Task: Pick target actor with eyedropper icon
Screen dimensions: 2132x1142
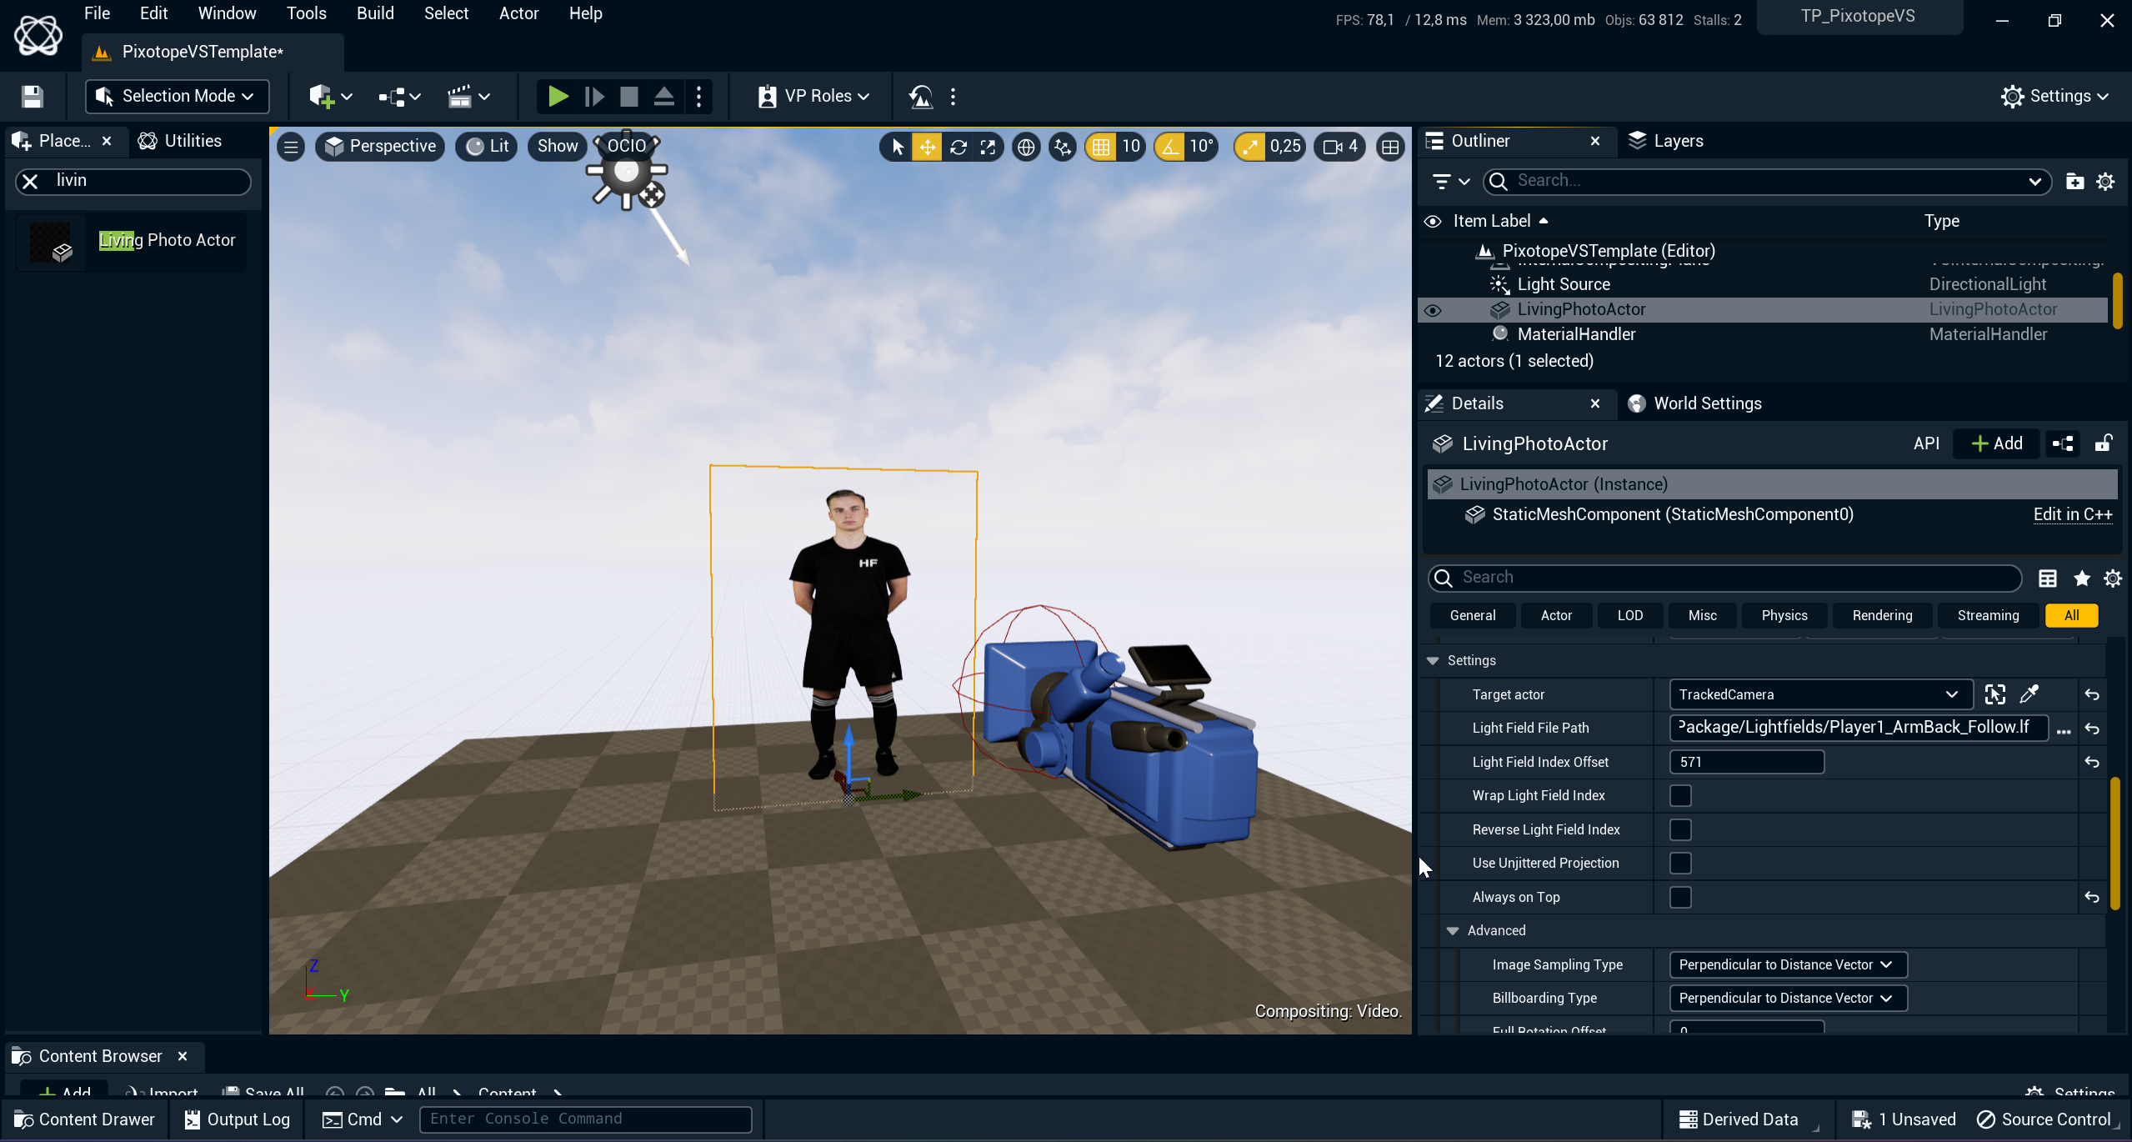Action: 2029,694
